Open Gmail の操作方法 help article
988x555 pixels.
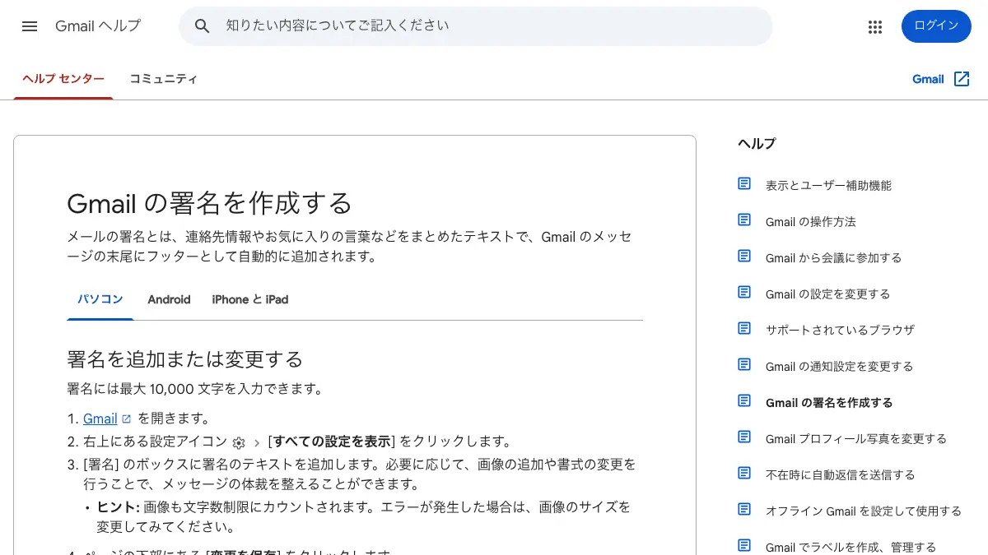[811, 222]
